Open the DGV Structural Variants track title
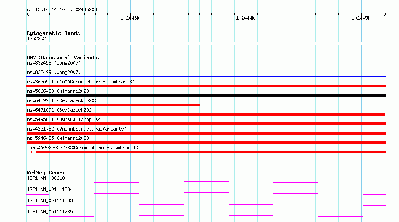The height and width of the screenshot is (222, 399). [63, 57]
